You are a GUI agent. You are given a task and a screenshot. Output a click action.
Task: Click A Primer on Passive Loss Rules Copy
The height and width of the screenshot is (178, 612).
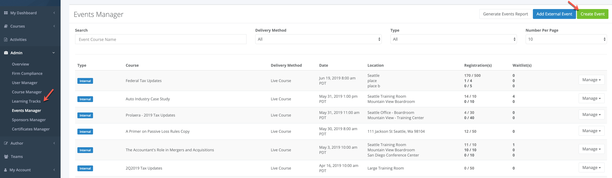[x=158, y=131]
